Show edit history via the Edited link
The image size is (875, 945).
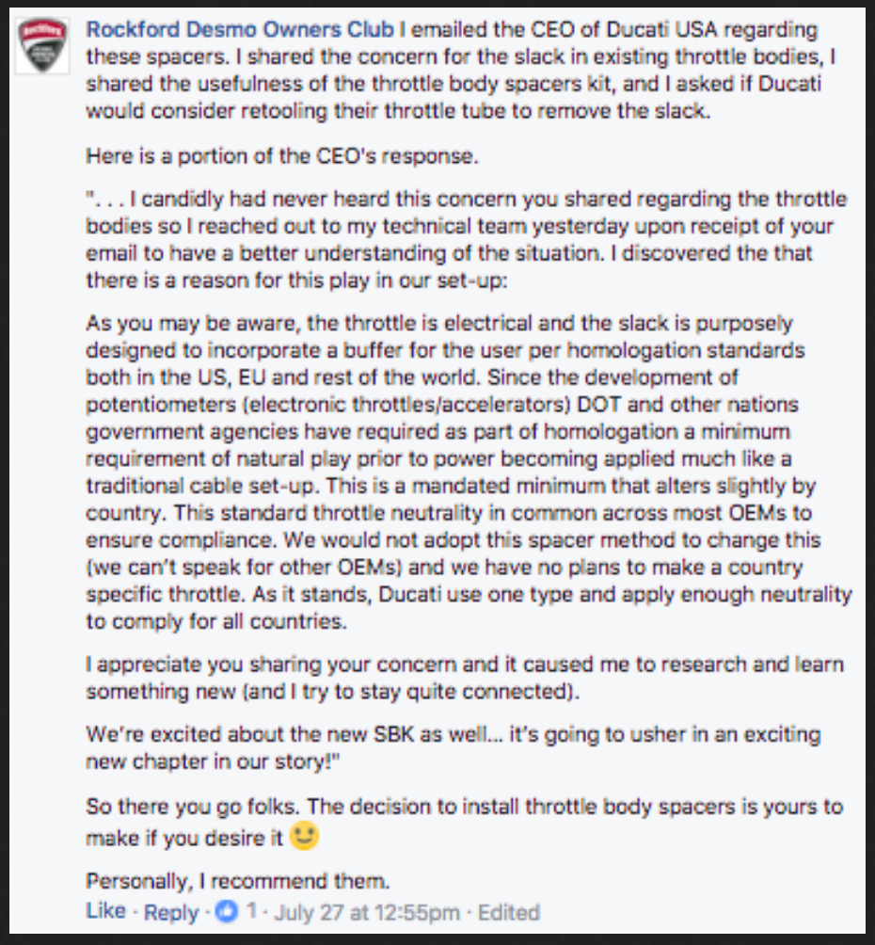click(508, 912)
